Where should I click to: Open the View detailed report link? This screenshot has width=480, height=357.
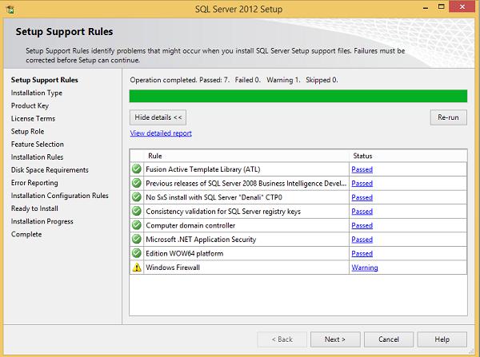click(161, 133)
